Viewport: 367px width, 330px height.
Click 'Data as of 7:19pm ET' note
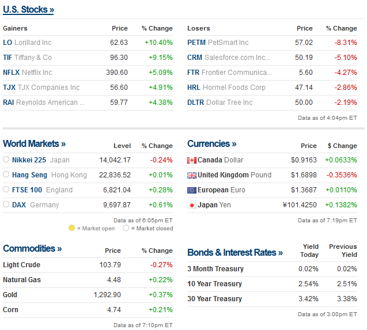point(327,221)
